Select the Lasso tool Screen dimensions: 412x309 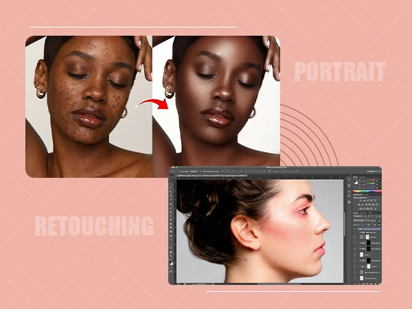pyautogui.click(x=171, y=187)
